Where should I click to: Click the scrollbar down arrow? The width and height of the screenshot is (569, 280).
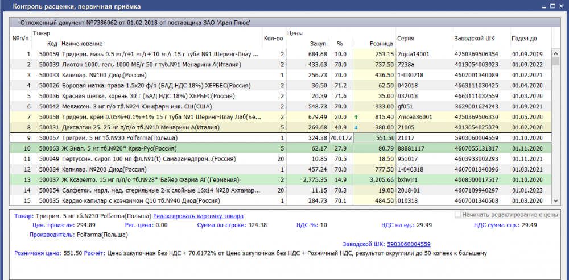[555, 200]
